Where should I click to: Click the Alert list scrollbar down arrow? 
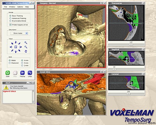pyautogui.click(x=33, y=102)
